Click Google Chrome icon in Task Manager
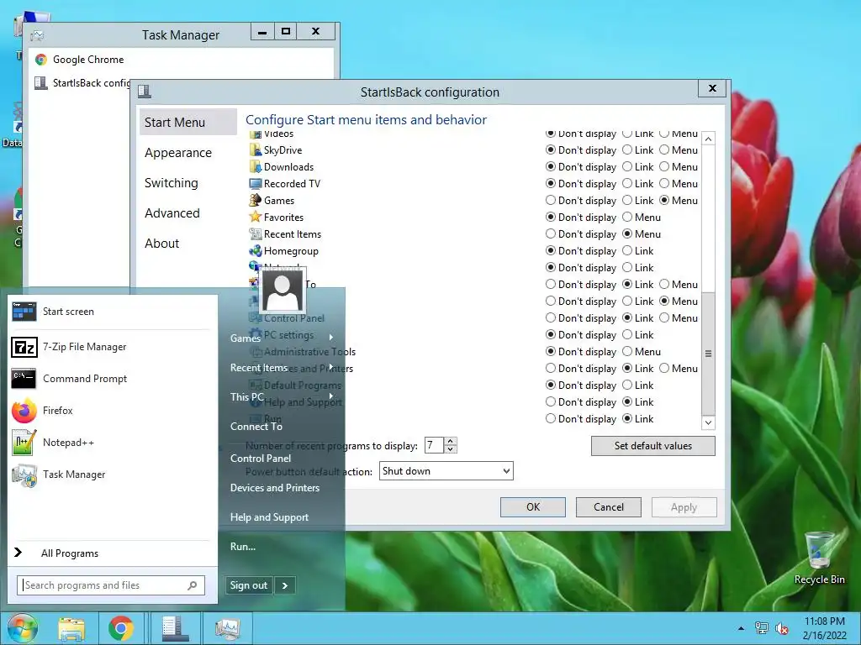Screen dimensions: 861x645 point(41,60)
